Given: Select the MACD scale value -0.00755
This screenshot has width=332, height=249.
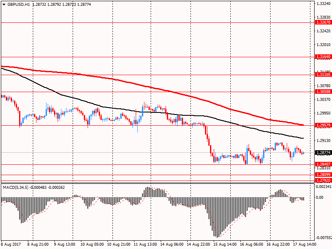Looking at the screenshot, I should click(x=324, y=238).
